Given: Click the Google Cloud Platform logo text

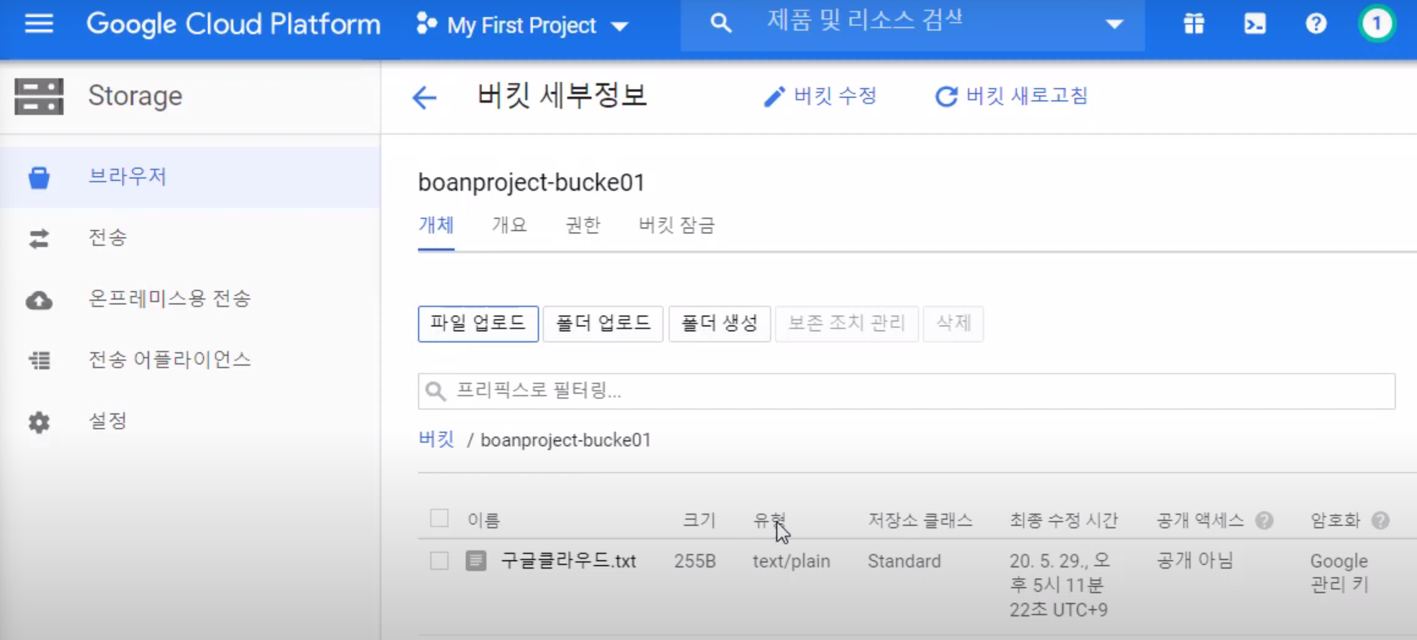Looking at the screenshot, I should [x=233, y=24].
